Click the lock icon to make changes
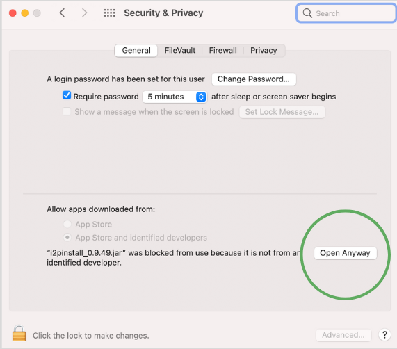Screen dimensions: 397x349 click(19, 334)
